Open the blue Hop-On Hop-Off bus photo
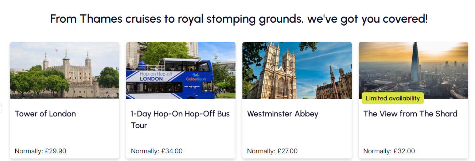 coord(181,70)
